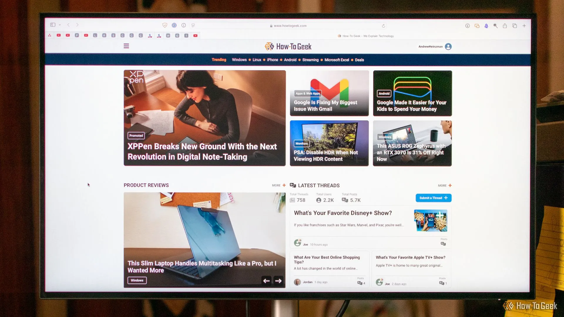Go forward with the Safari forward arrow

pos(78,25)
